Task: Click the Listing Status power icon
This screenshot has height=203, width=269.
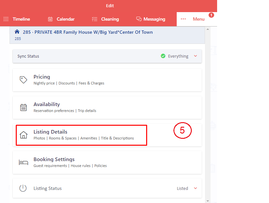Action: [x=23, y=188]
